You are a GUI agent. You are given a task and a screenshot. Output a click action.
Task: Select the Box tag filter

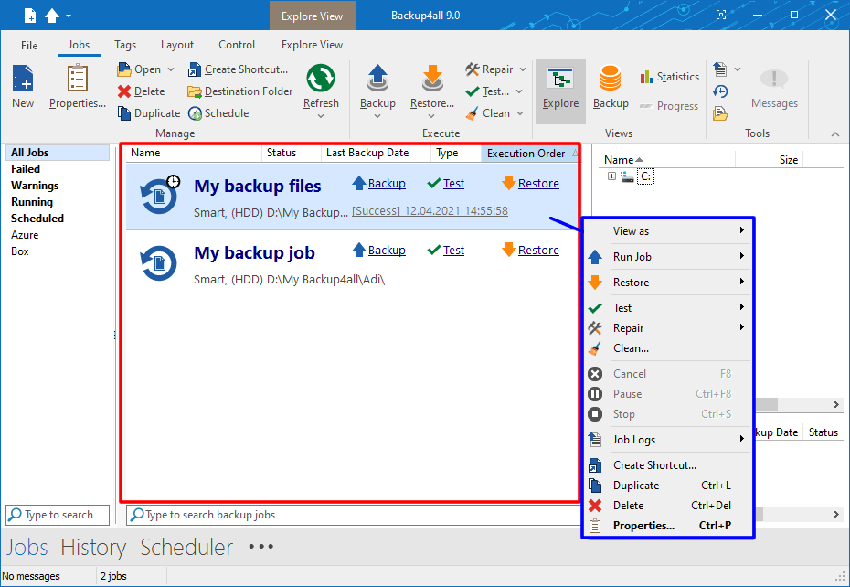20,251
